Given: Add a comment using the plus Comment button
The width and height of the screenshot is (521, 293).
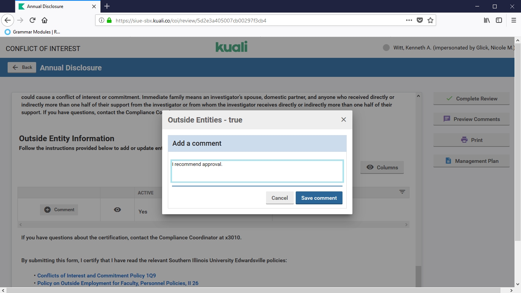Looking at the screenshot, I should 59,210.
